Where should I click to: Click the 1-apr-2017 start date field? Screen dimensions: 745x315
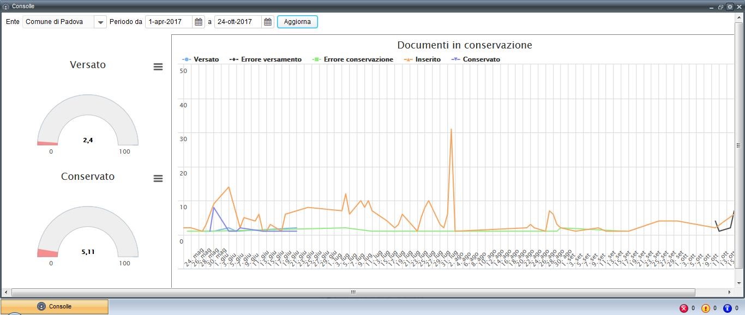(169, 22)
